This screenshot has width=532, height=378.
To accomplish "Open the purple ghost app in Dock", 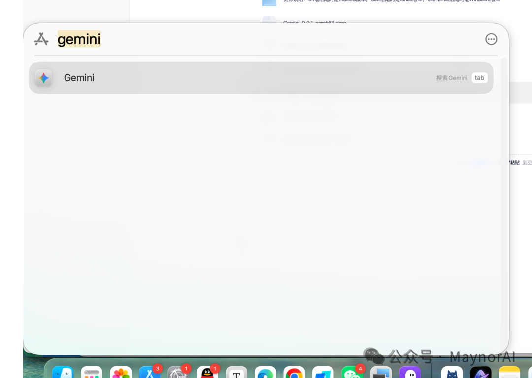I will click(410, 372).
